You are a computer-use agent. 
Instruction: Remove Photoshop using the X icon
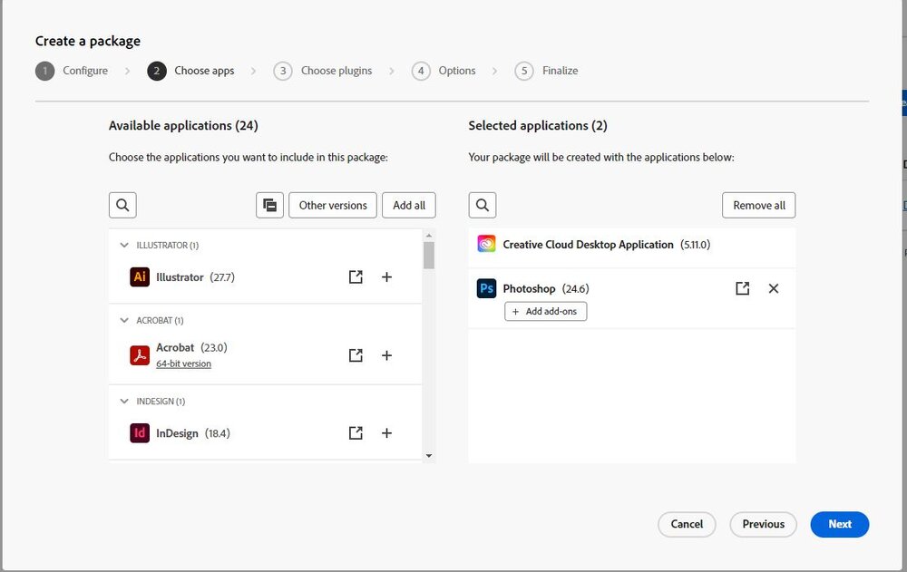coord(774,288)
